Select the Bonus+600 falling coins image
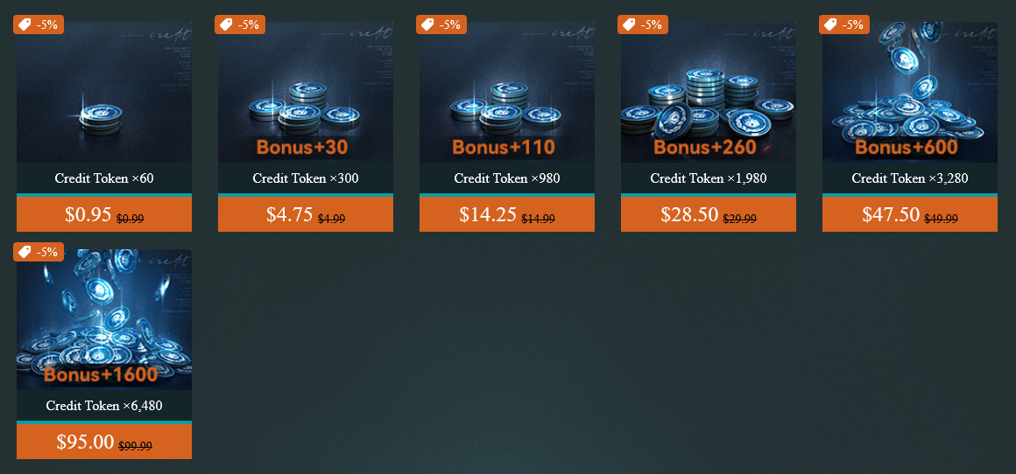1016x474 pixels. point(910,93)
